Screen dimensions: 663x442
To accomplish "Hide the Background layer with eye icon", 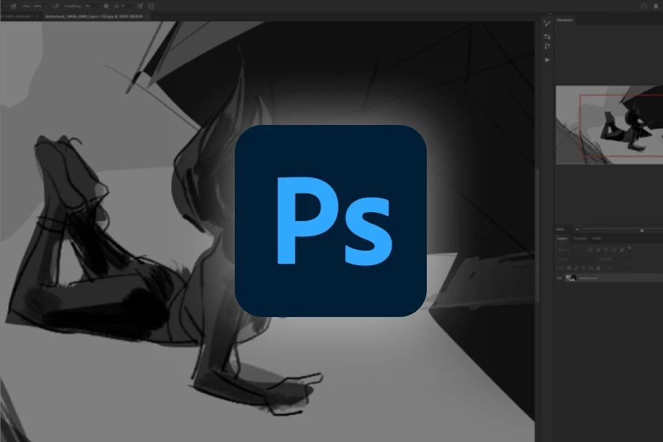I will (x=559, y=278).
